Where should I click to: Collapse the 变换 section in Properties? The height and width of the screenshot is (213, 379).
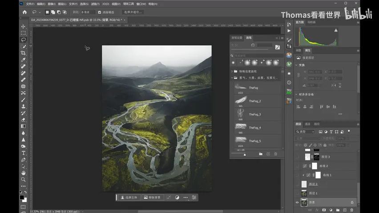click(x=296, y=65)
